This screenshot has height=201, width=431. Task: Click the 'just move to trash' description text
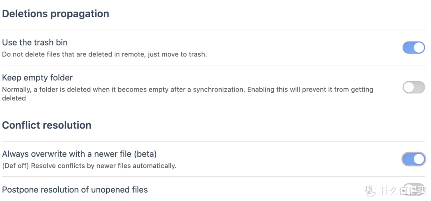(x=177, y=54)
